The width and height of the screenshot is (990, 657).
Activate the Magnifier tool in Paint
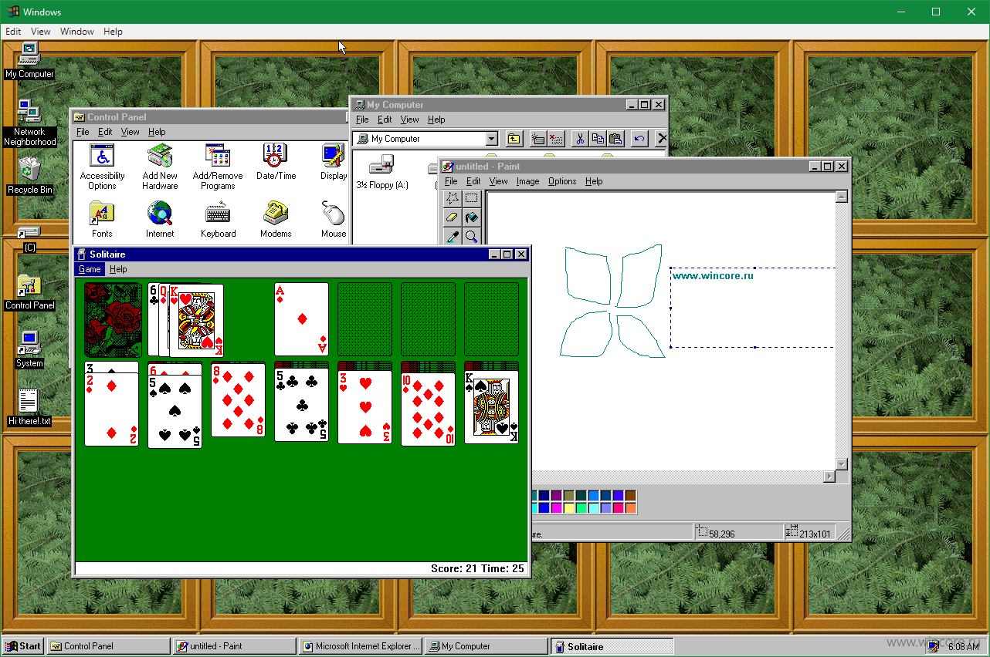click(x=471, y=236)
